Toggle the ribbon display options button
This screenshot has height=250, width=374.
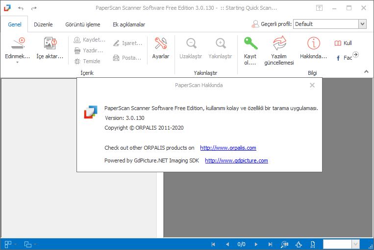319,8
